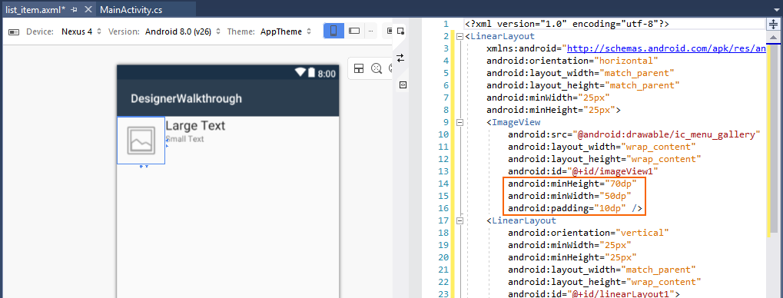Open the Theme dropdown showing AppTheme

pyautogui.click(x=286, y=31)
